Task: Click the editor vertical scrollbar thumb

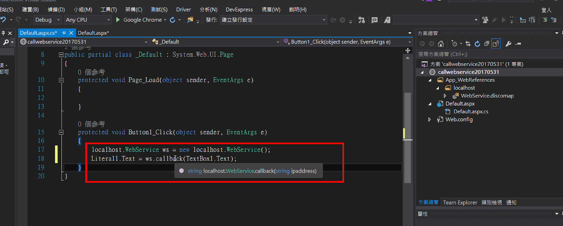Action: pyautogui.click(x=407, y=138)
